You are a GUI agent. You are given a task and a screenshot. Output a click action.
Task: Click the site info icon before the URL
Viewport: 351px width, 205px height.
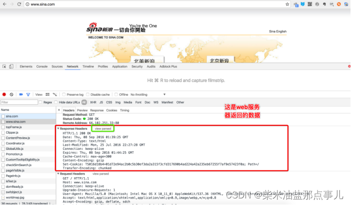[27, 4]
